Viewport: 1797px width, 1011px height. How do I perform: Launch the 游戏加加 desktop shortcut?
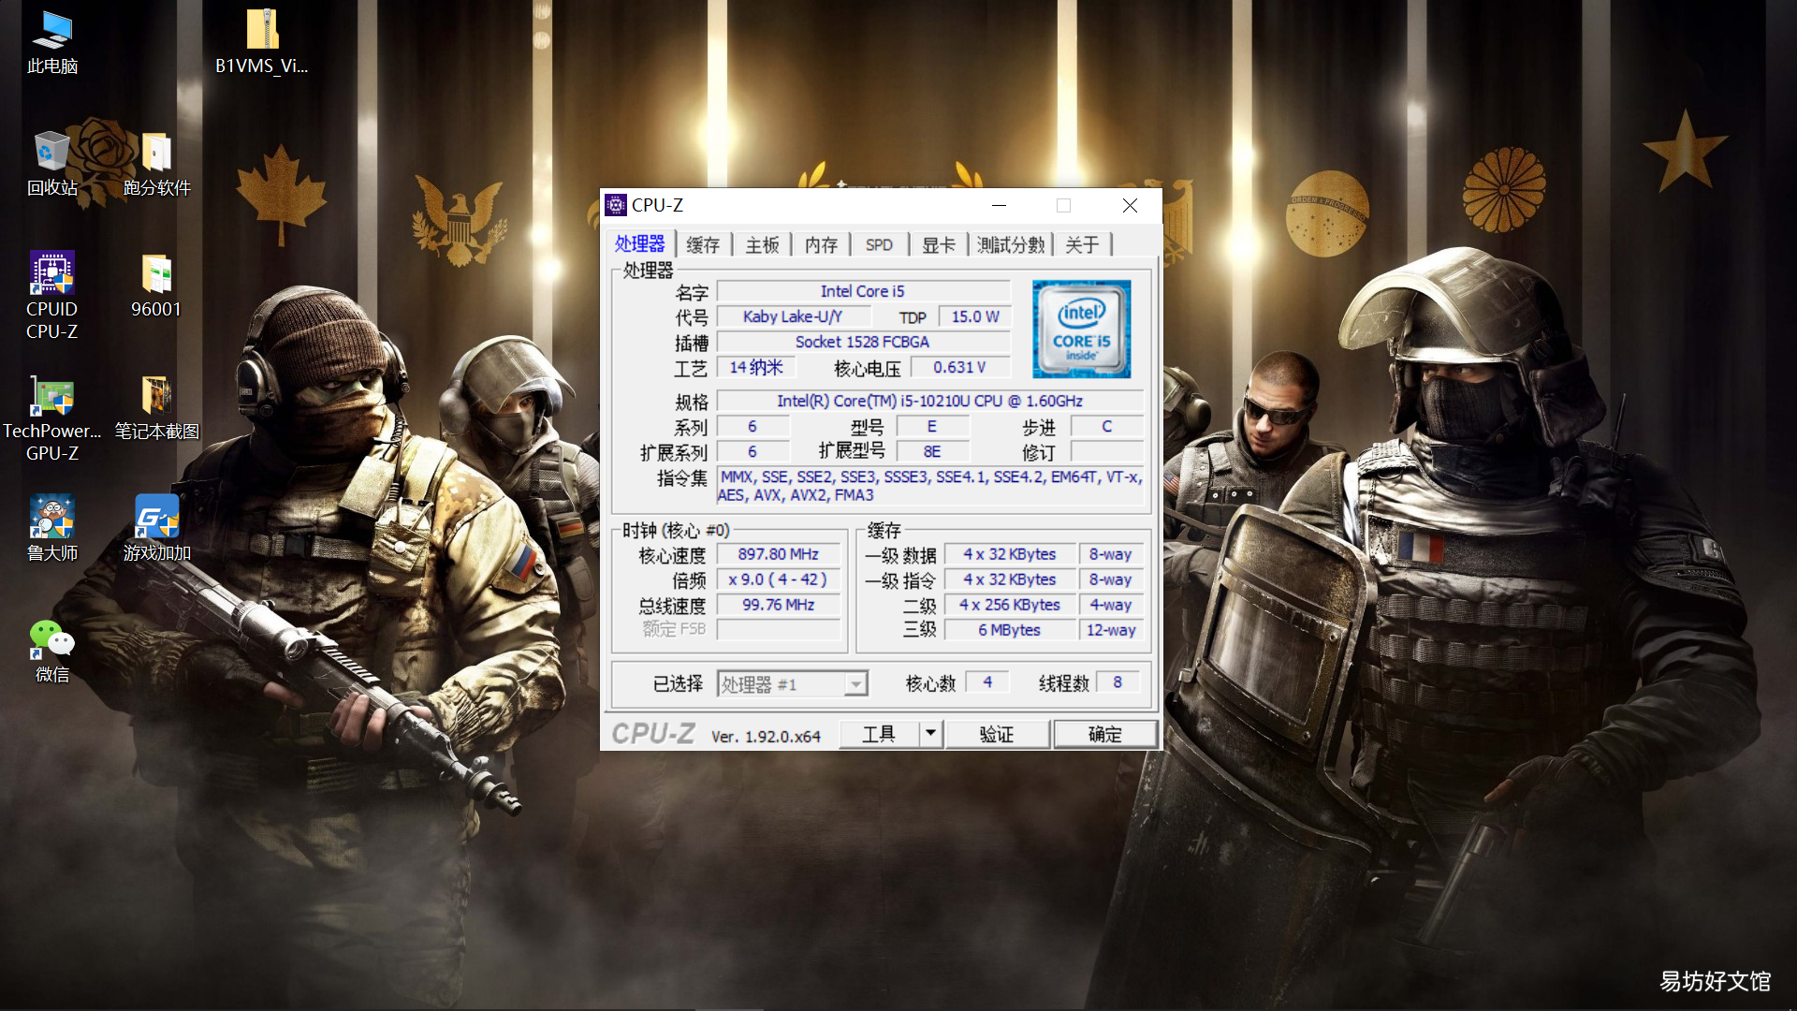click(156, 529)
